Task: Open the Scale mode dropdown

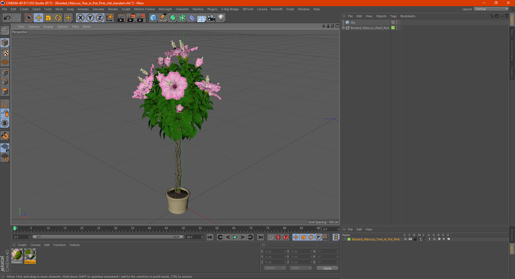Action: pyautogui.click(x=301, y=268)
